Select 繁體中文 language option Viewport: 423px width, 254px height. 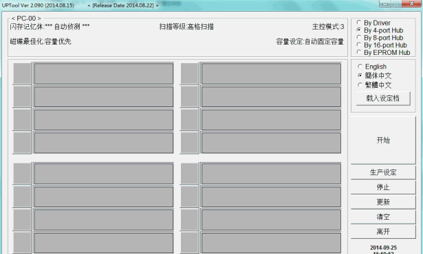tap(375, 85)
